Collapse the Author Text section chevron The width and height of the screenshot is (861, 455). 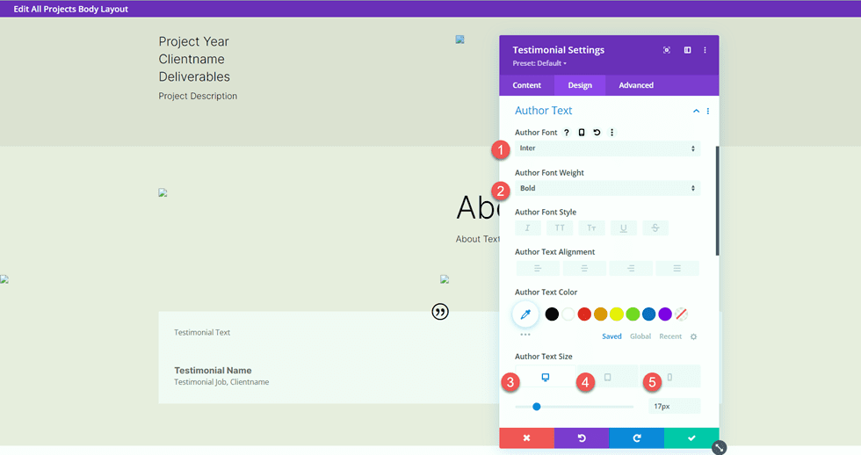pos(696,112)
